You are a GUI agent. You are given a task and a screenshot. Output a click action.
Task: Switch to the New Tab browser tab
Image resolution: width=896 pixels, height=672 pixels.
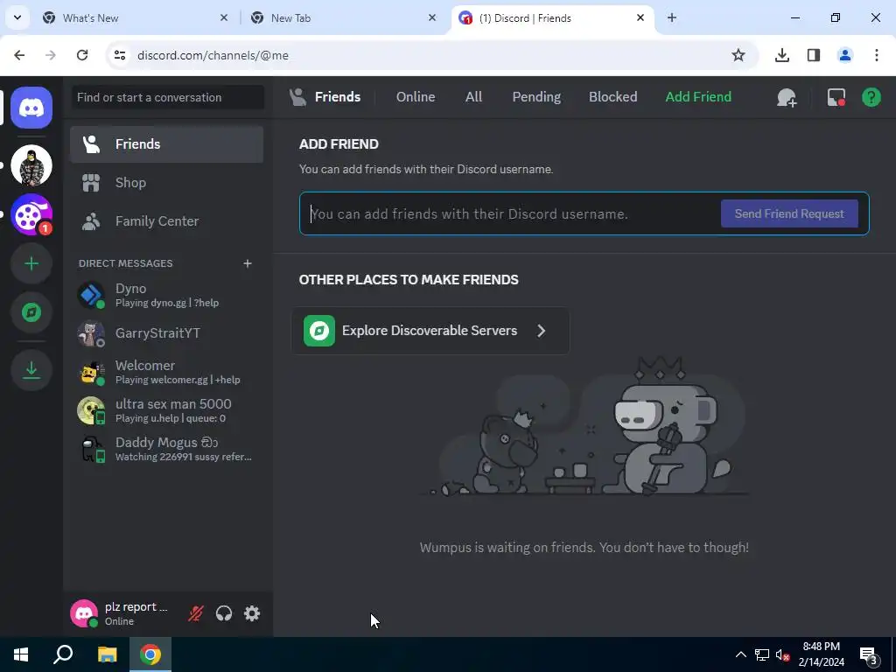click(x=343, y=17)
